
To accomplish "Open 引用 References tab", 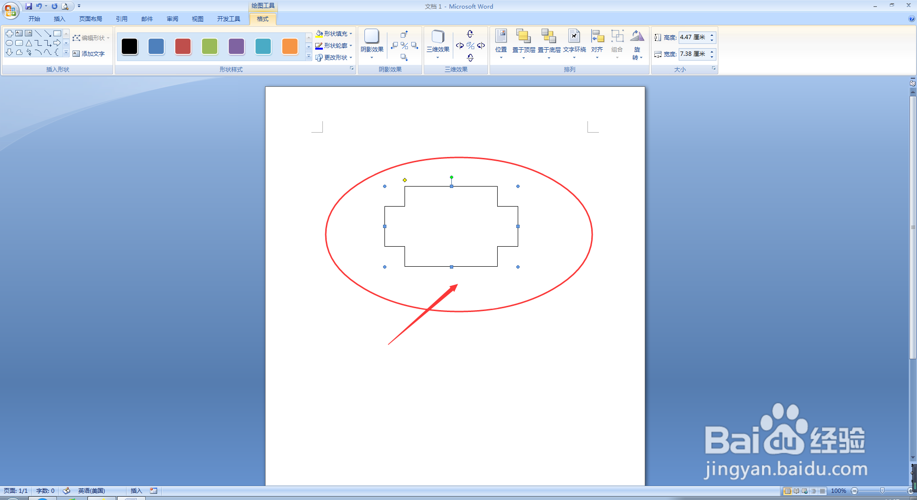I will 122,19.
